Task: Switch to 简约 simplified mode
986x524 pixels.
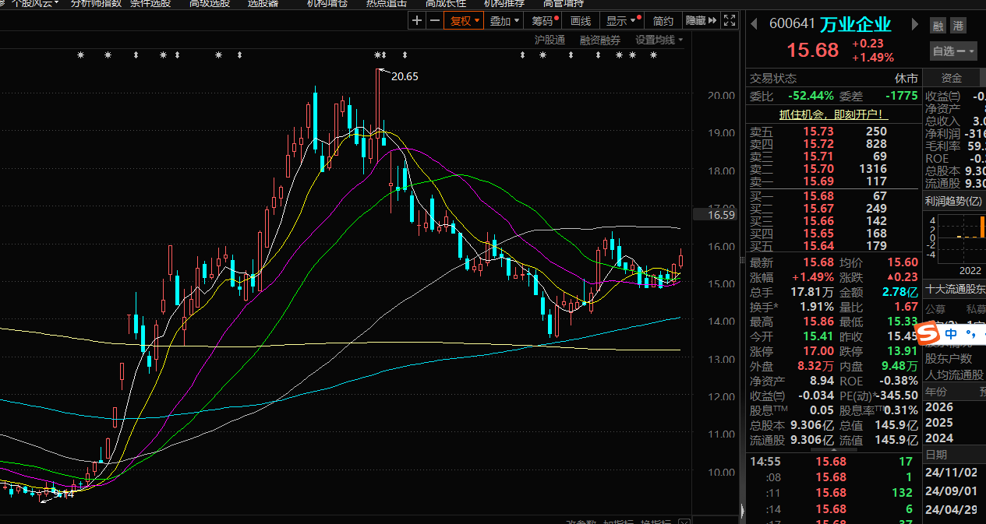Action: (663, 21)
